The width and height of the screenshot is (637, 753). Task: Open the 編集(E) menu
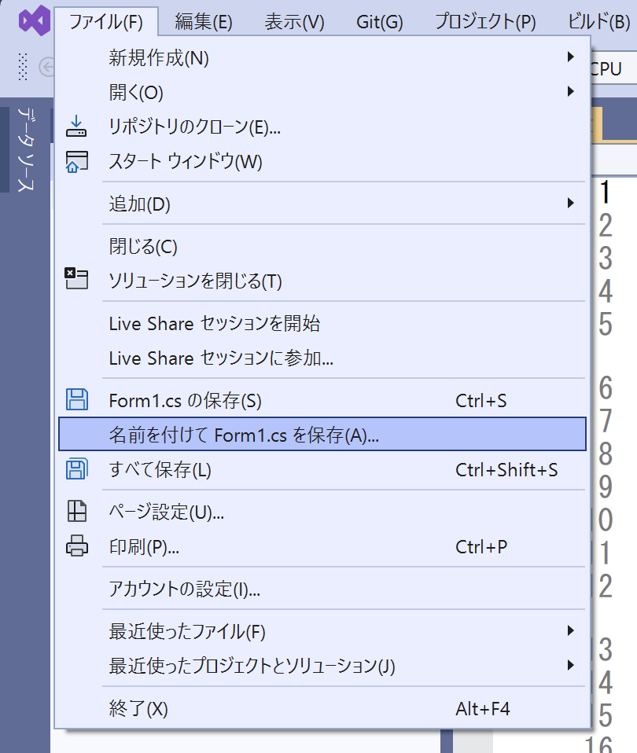pyautogui.click(x=204, y=21)
